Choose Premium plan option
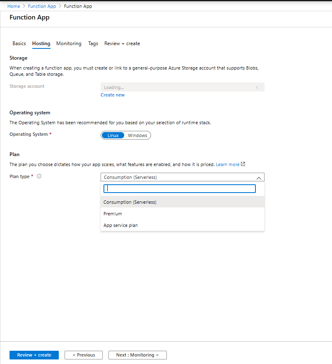The height and width of the screenshot is (364, 332). [x=183, y=214]
